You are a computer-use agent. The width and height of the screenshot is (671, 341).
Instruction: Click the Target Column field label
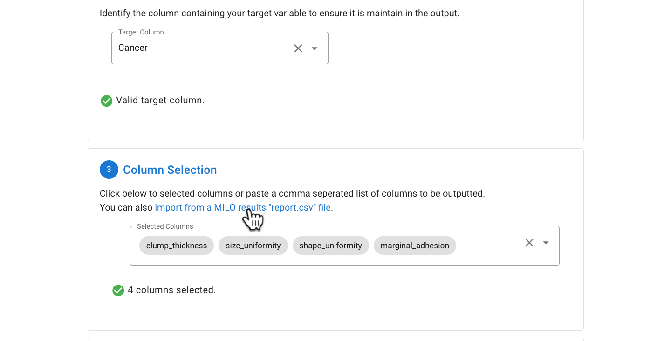click(141, 32)
